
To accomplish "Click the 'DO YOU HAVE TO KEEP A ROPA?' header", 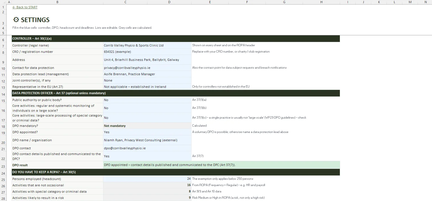I will point(176,172).
